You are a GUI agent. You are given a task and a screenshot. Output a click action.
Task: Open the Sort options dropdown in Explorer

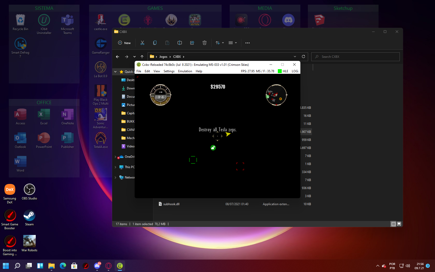(220, 43)
